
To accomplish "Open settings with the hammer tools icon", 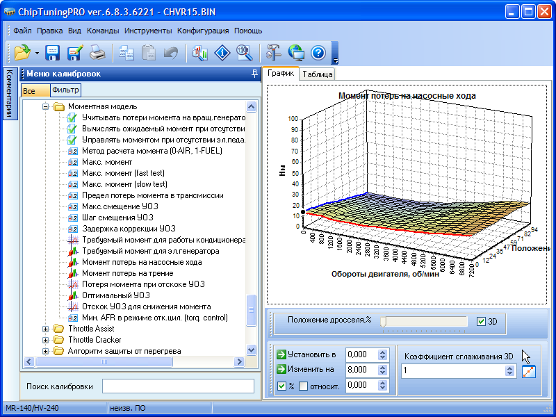I will click(x=273, y=52).
